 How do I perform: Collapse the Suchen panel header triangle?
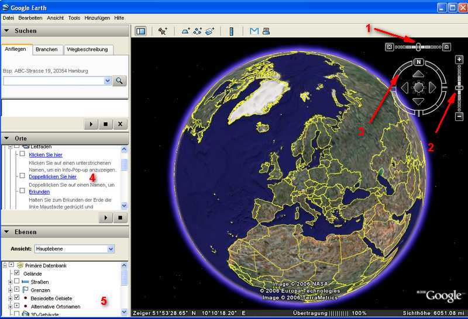(x=6, y=30)
